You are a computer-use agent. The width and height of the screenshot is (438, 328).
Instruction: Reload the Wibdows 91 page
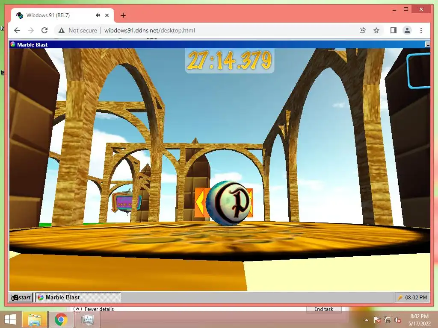[44, 30]
